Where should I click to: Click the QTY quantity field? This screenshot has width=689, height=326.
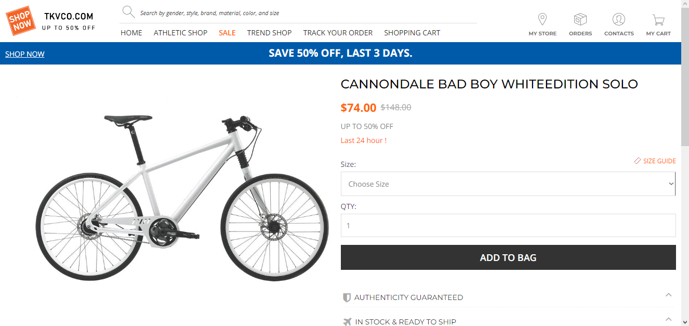point(508,226)
